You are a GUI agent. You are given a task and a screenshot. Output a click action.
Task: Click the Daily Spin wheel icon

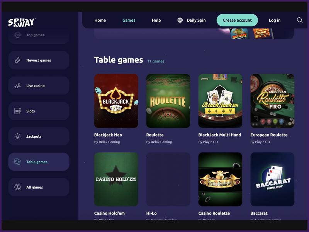[x=180, y=20]
